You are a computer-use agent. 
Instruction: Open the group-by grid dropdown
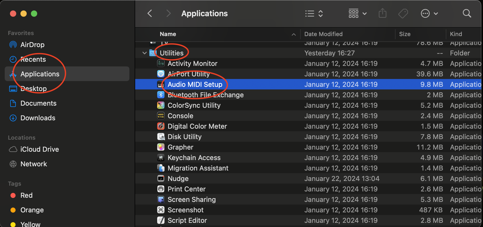(x=357, y=13)
